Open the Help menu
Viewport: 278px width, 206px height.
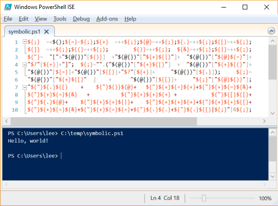(x=130, y=19)
